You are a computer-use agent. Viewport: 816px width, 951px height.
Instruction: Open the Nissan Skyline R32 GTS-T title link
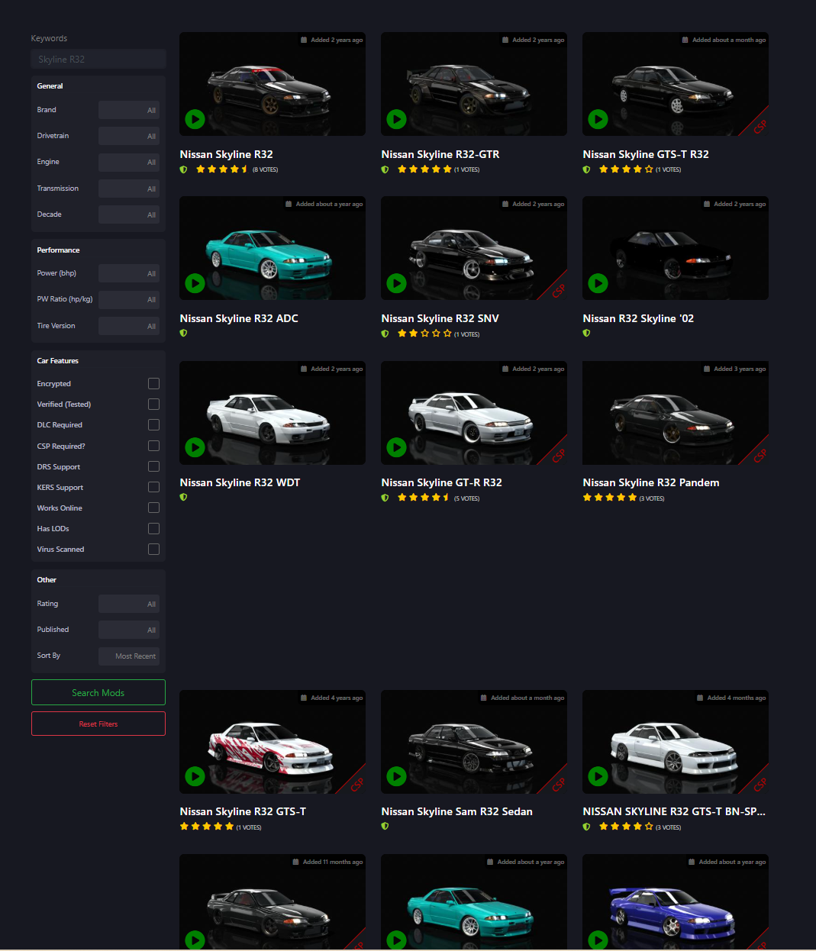pyautogui.click(x=243, y=811)
